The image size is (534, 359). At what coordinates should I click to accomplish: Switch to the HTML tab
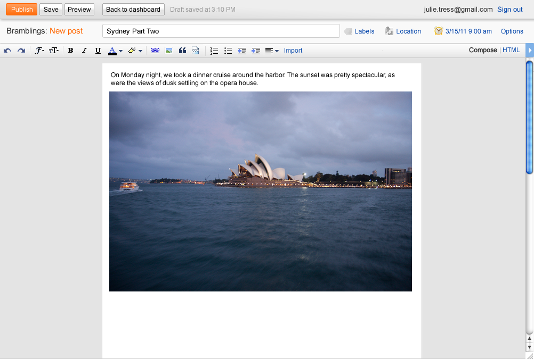click(x=511, y=49)
